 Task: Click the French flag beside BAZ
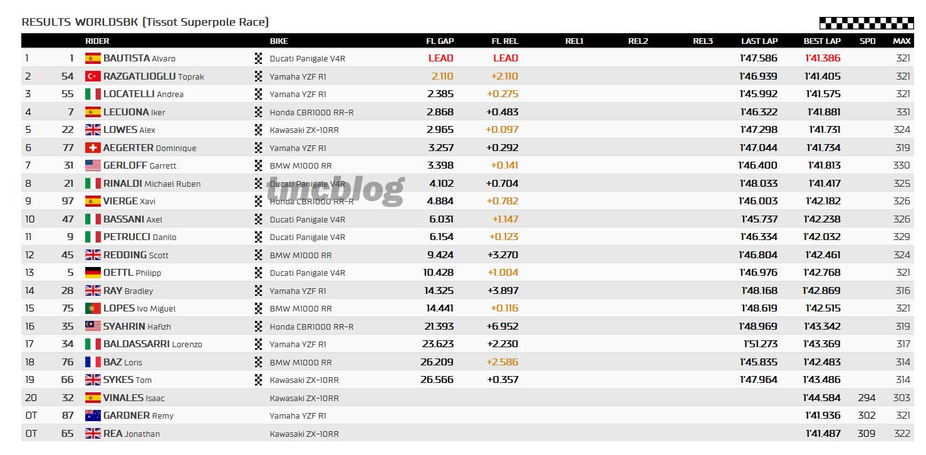(x=93, y=362)
